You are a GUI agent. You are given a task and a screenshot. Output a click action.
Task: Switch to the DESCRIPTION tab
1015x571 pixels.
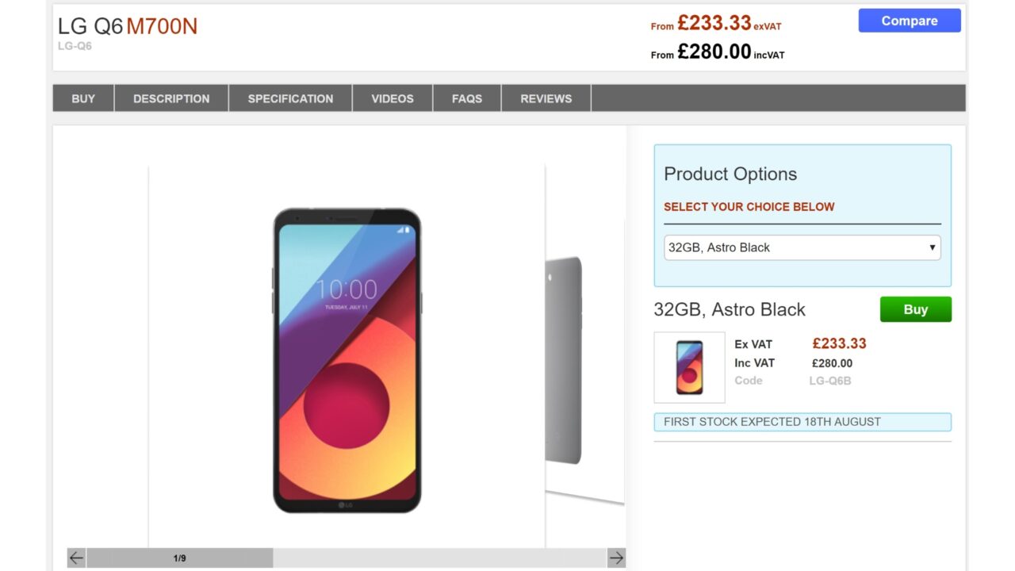coord(171,98)
